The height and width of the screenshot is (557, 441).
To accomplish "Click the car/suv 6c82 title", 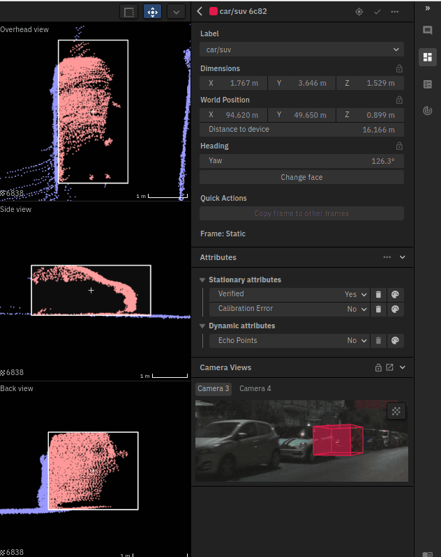I will coord(244,11).
